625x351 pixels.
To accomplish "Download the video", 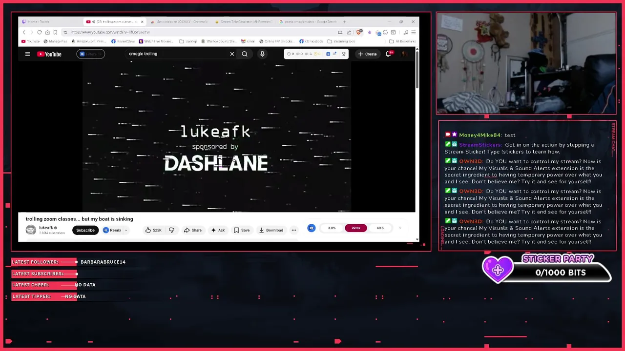I will (271, 230).
